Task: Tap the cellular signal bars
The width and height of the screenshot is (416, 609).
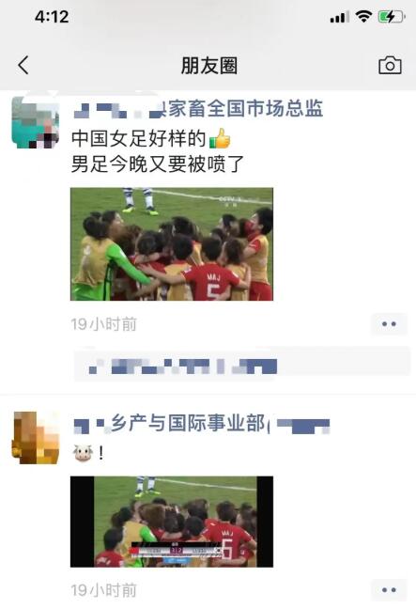Action: [338, 17]
